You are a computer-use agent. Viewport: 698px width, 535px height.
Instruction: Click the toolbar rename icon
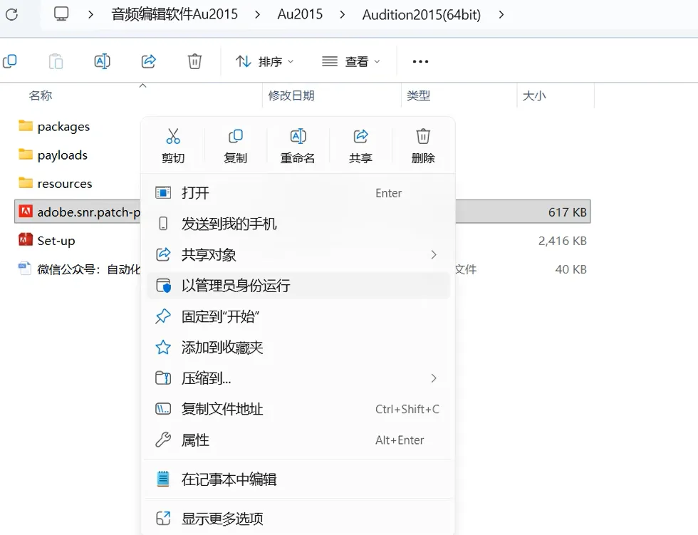[x=102, y=61]
